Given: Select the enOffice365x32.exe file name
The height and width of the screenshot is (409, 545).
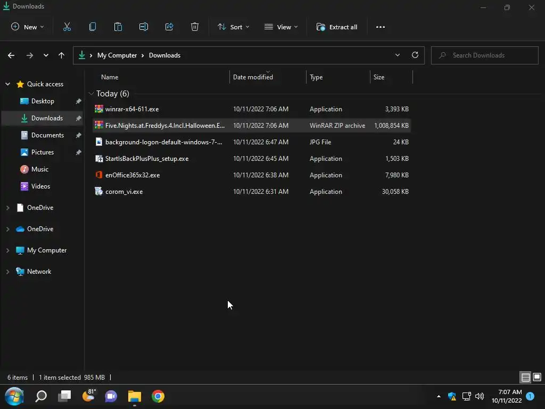Looking at the screenshot, I should pyautogui.click(x=133, y=175).
